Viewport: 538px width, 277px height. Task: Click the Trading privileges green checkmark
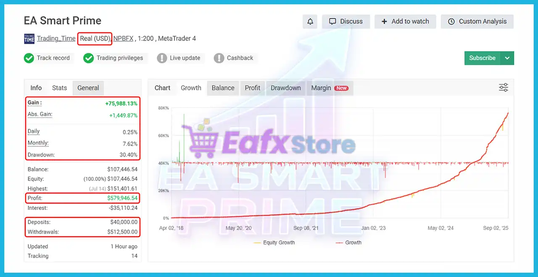[88, 58]
